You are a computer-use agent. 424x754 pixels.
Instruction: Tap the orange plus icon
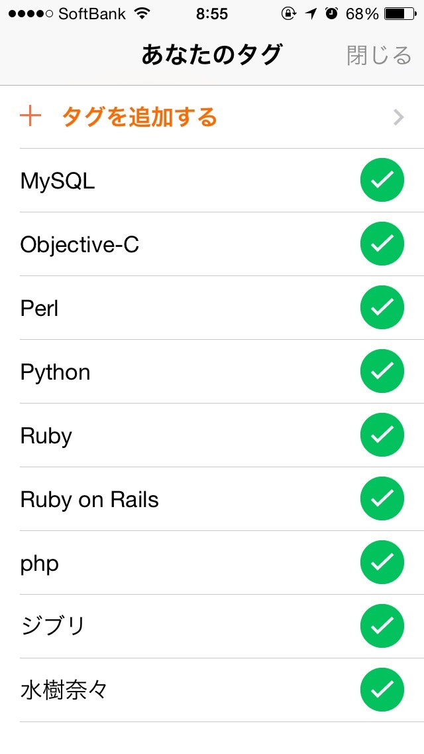[30, 117]
